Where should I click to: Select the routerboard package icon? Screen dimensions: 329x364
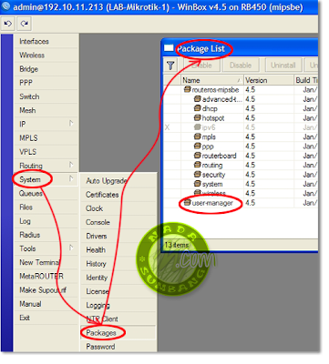198,156
